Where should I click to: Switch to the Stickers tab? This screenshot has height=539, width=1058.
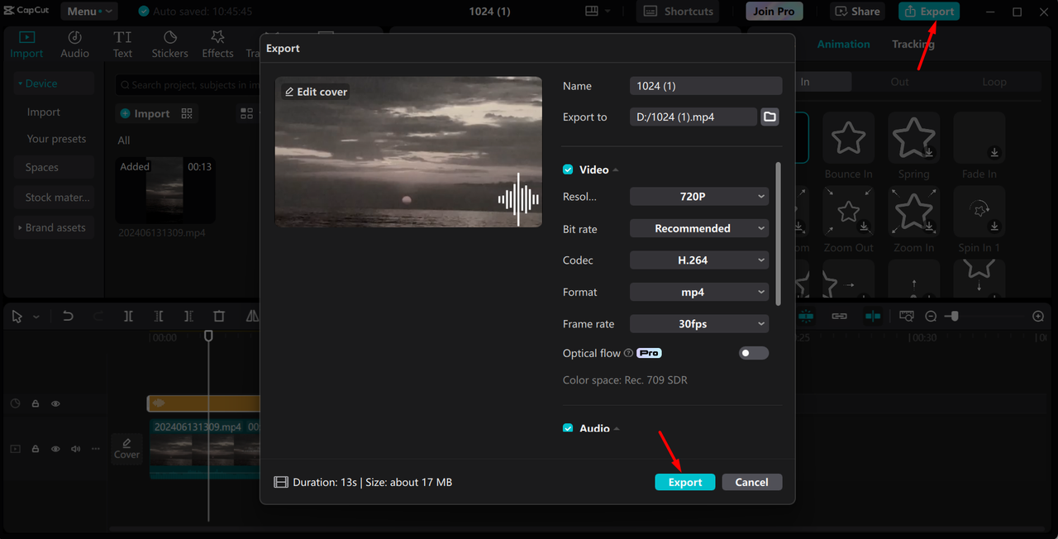[169, 45]
